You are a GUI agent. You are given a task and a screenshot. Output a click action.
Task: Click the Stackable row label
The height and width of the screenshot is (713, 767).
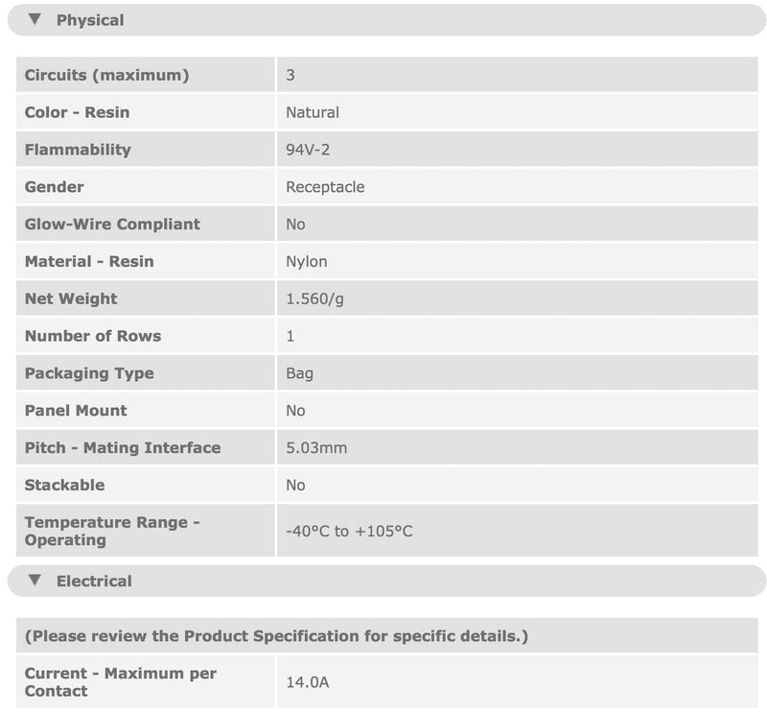(64, 485)
